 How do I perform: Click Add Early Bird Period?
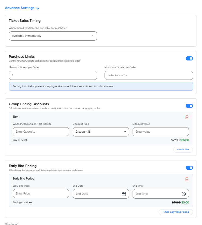tap(176, 212)
